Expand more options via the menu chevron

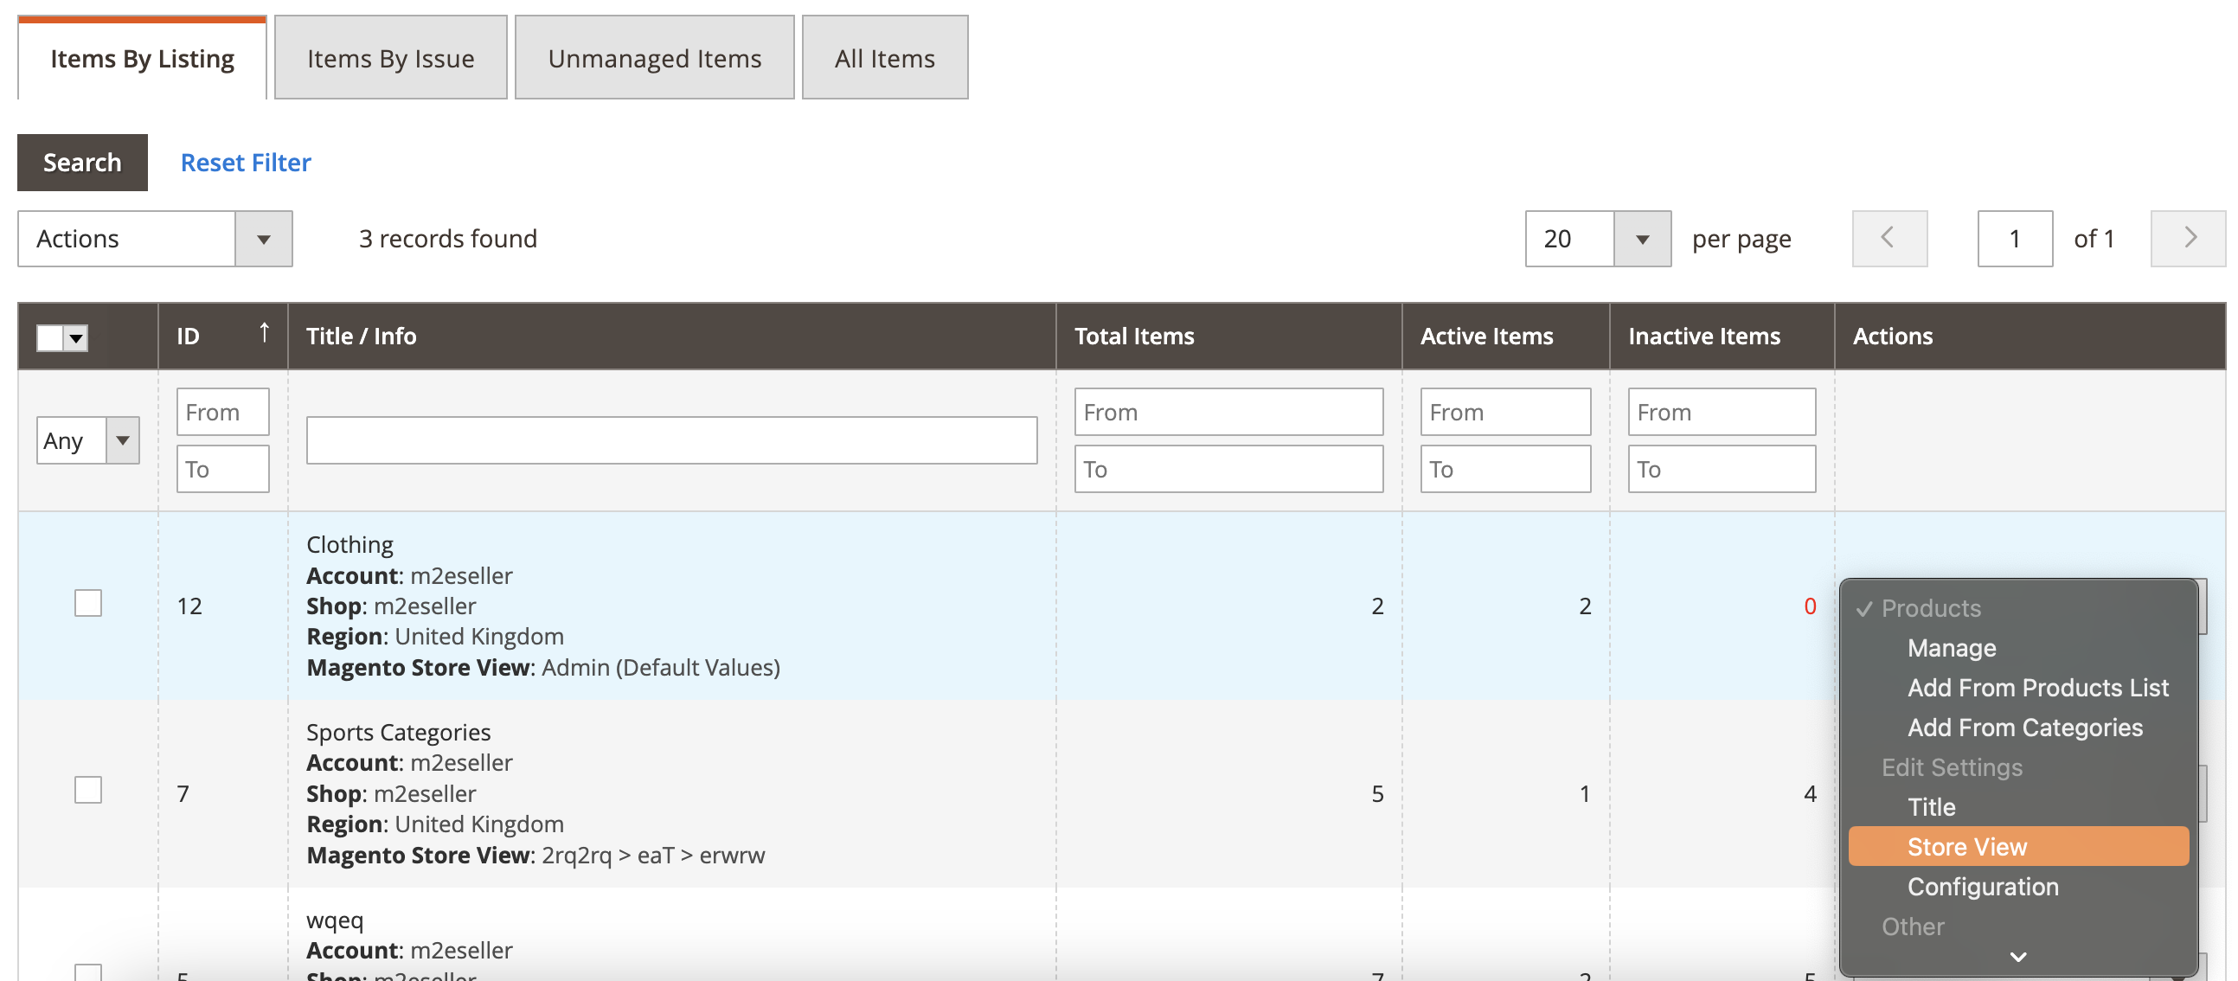[2017, 956]
